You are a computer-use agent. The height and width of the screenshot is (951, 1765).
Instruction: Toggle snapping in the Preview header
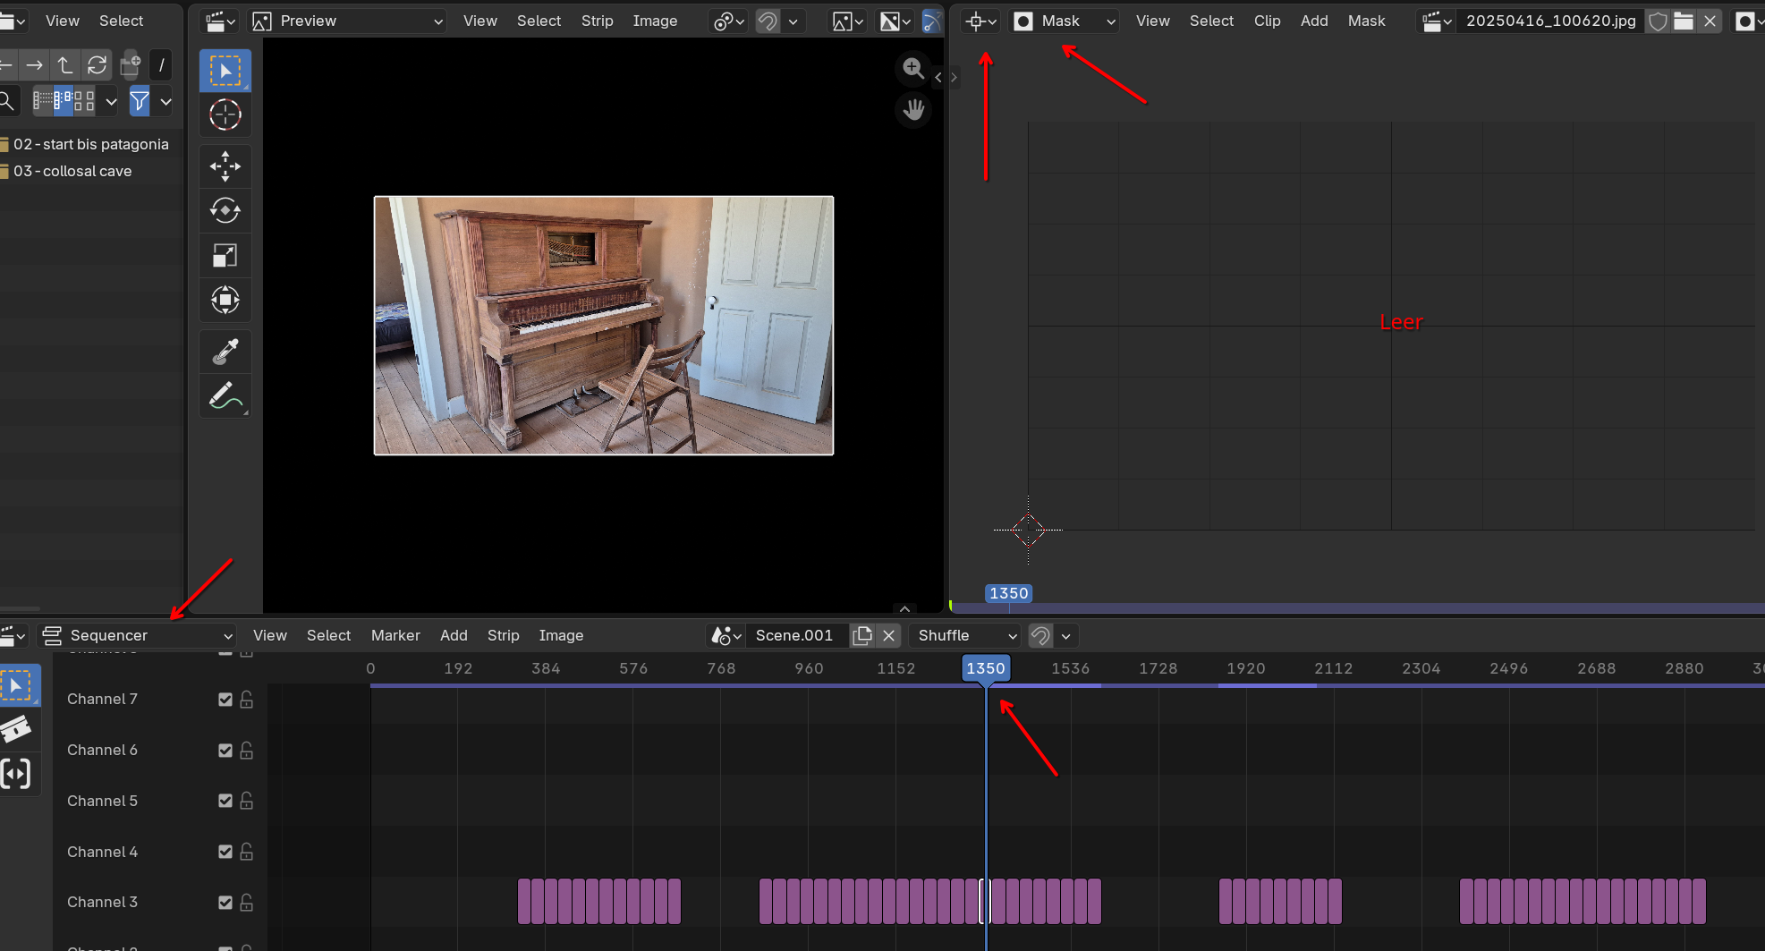(768, 21)
